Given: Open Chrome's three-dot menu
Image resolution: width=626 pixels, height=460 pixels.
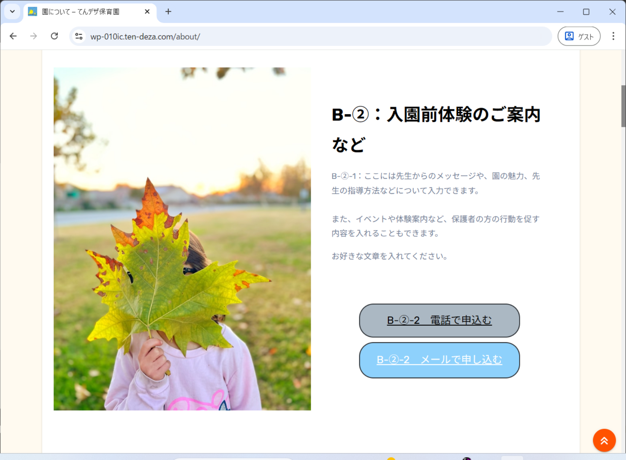Looking at the screenshot, I should point(613,36).
